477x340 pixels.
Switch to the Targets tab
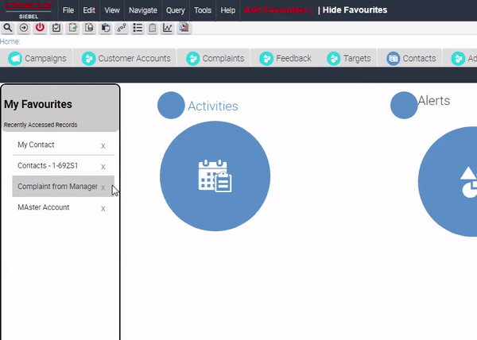point(347,58)
